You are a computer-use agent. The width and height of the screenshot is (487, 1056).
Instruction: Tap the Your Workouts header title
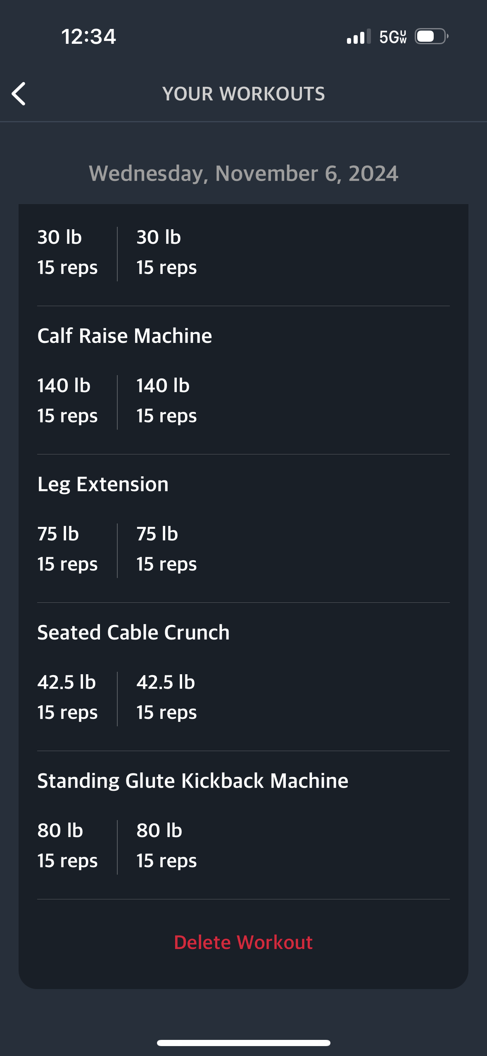pyautogui.click(x=244, y=94)
